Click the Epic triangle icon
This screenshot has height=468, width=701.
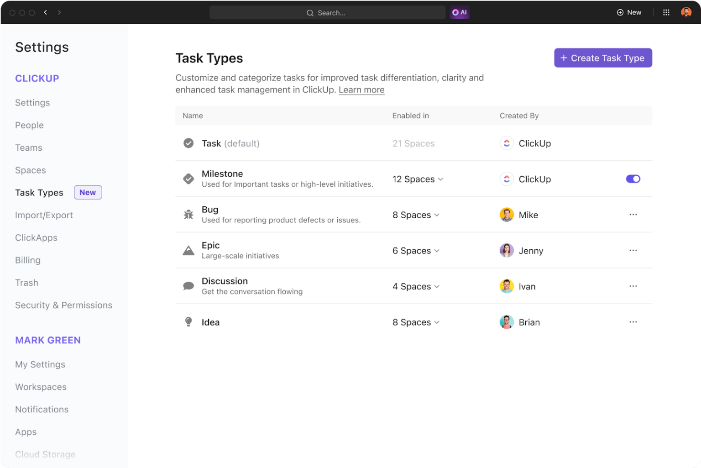(188, 250)
